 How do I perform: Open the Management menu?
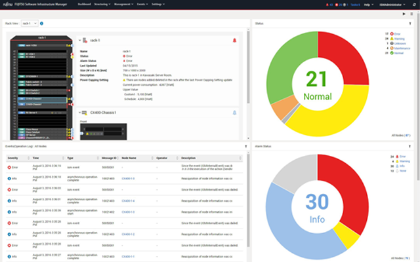point(123,5)
